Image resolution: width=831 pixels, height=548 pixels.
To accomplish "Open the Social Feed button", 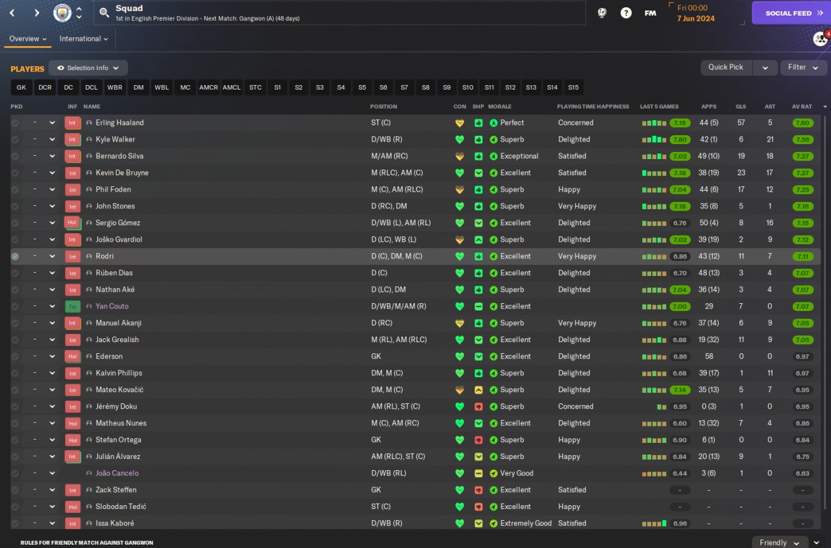I will click(791, 13).
